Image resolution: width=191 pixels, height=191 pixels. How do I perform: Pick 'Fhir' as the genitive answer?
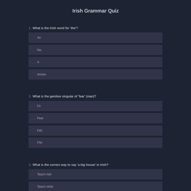click(33, 143)
